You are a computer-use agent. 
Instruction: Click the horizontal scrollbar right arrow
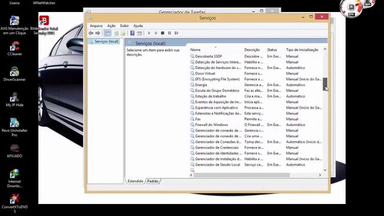(320, 175)
